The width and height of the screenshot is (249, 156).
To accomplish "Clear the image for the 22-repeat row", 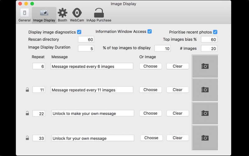I will pyautogui.click(x=177, y=113).
